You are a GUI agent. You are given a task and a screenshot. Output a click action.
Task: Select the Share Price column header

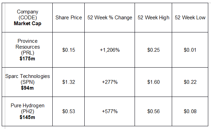(68, 18)
